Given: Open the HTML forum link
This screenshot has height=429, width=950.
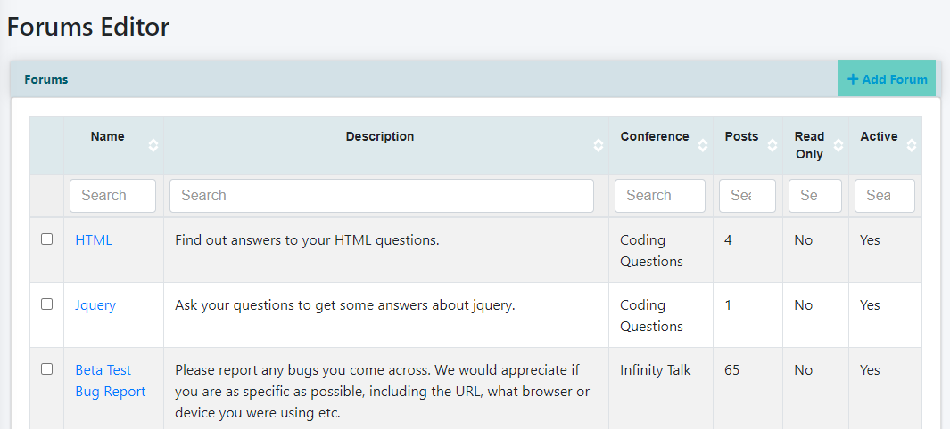Looking at the screenshot, I should pyautogui.click(x=94, y=240).
